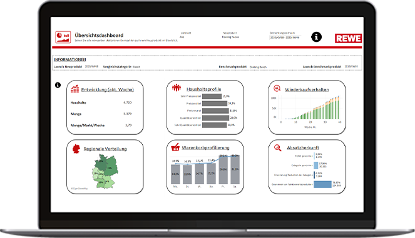Click the Menge/Markt/Woche value 1,79
This screenshot has height=238, width=415.
[x=128, y=125]
